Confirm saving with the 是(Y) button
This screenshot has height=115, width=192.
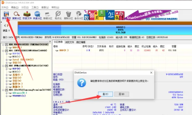pyautogui.click(x=105, y=94)
